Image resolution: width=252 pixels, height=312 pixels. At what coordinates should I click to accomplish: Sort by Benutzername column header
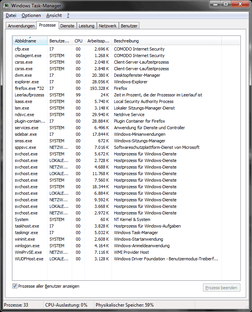tap(59, 41)
